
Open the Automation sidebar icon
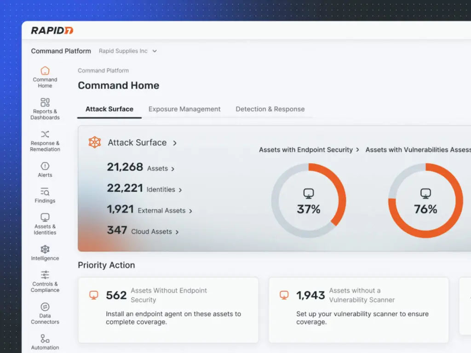point(45,339)
